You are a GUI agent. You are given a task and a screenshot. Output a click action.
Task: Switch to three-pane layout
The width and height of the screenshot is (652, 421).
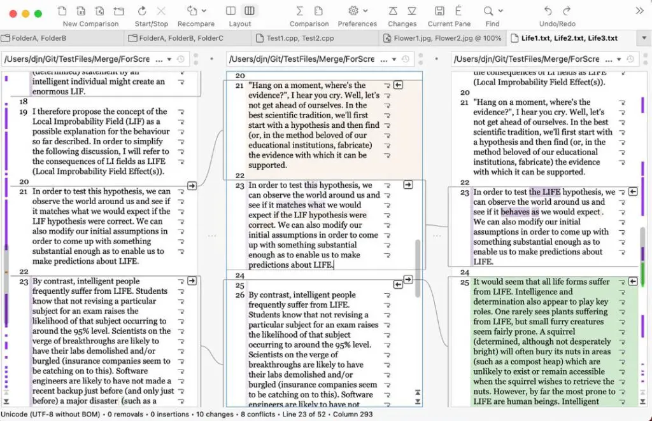click(x=250, y=11)
